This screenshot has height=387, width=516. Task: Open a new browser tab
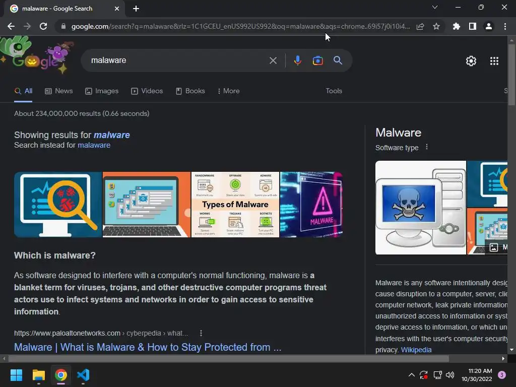136,9
